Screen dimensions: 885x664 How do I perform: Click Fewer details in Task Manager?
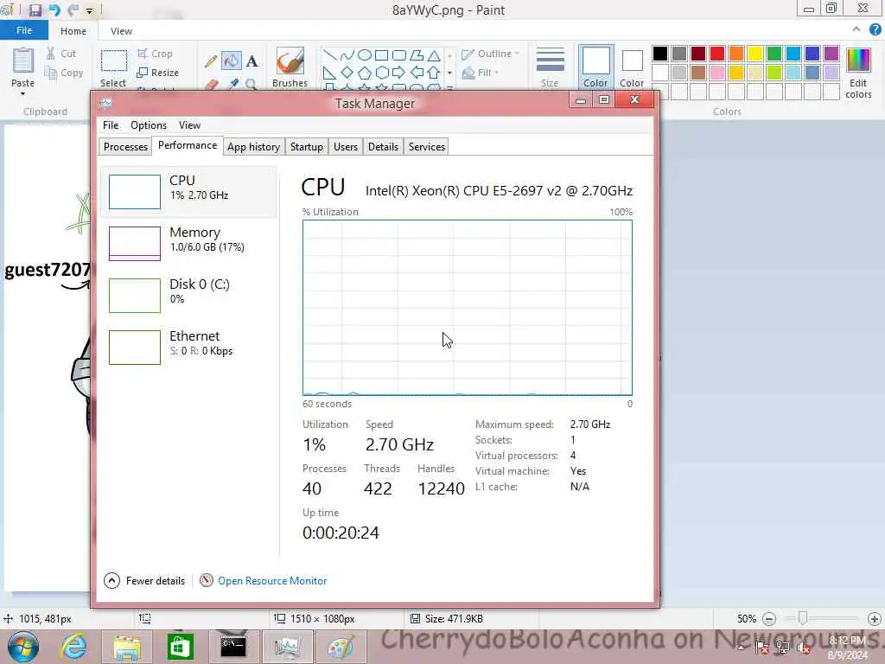(144, 580)
